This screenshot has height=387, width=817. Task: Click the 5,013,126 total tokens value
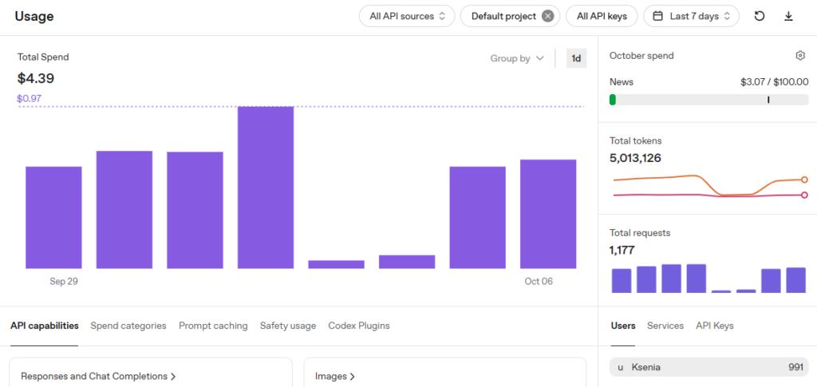(635, 158)
